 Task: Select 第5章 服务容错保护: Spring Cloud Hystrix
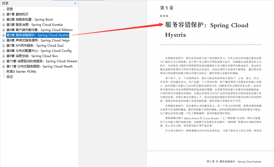[x=38, y=35]
